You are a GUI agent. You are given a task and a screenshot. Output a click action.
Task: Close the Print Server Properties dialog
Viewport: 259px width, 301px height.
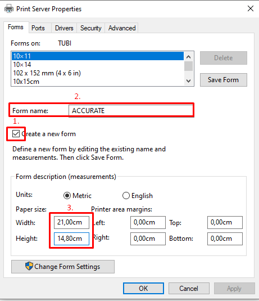coord(251,8)
